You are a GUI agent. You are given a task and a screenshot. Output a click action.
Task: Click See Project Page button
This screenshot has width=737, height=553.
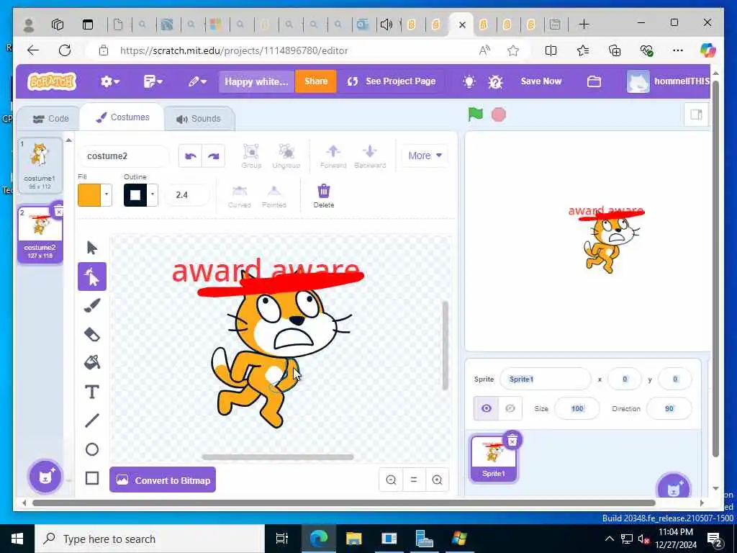(x=391, y=81)
